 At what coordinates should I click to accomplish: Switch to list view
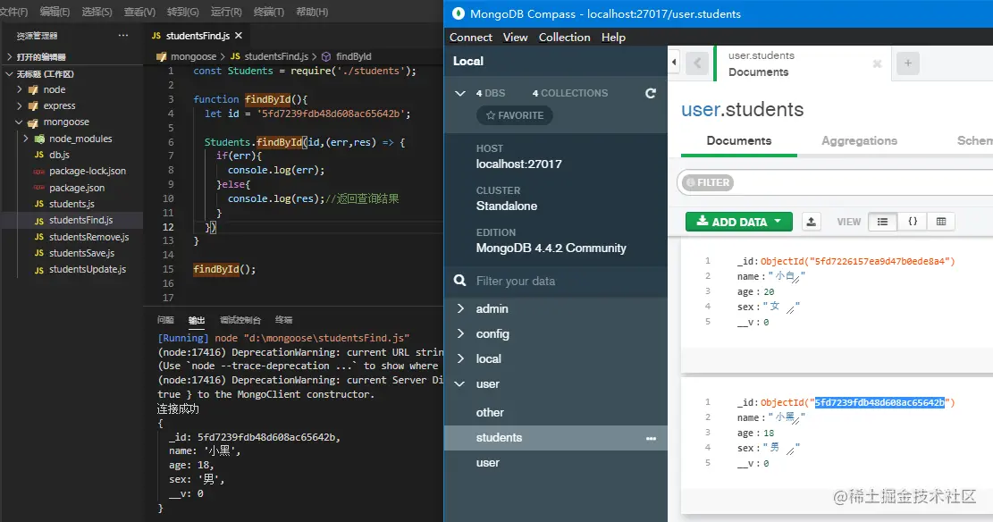(882, 222)
